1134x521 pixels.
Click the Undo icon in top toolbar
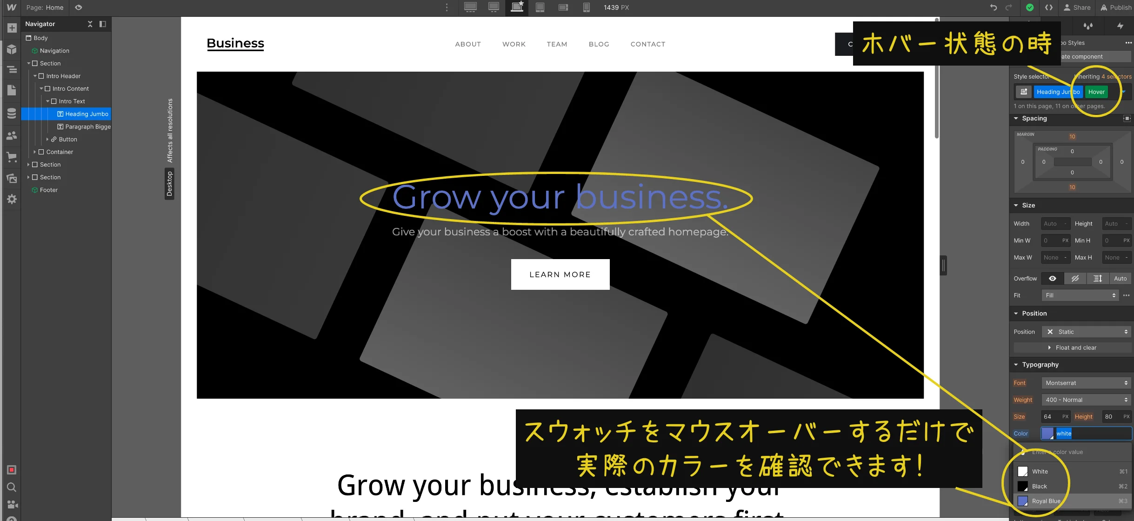[994, 7]
